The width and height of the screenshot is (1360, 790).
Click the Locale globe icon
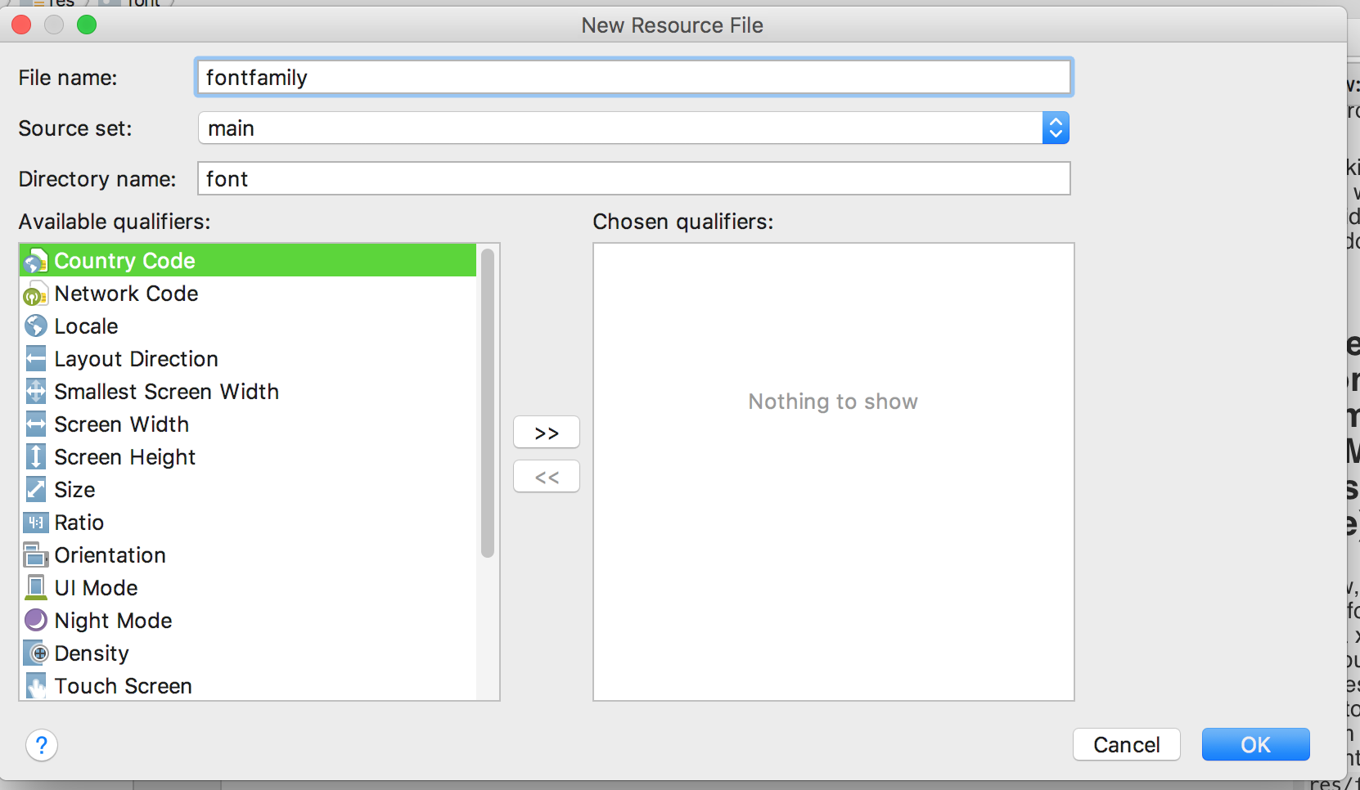coord(35,326)
